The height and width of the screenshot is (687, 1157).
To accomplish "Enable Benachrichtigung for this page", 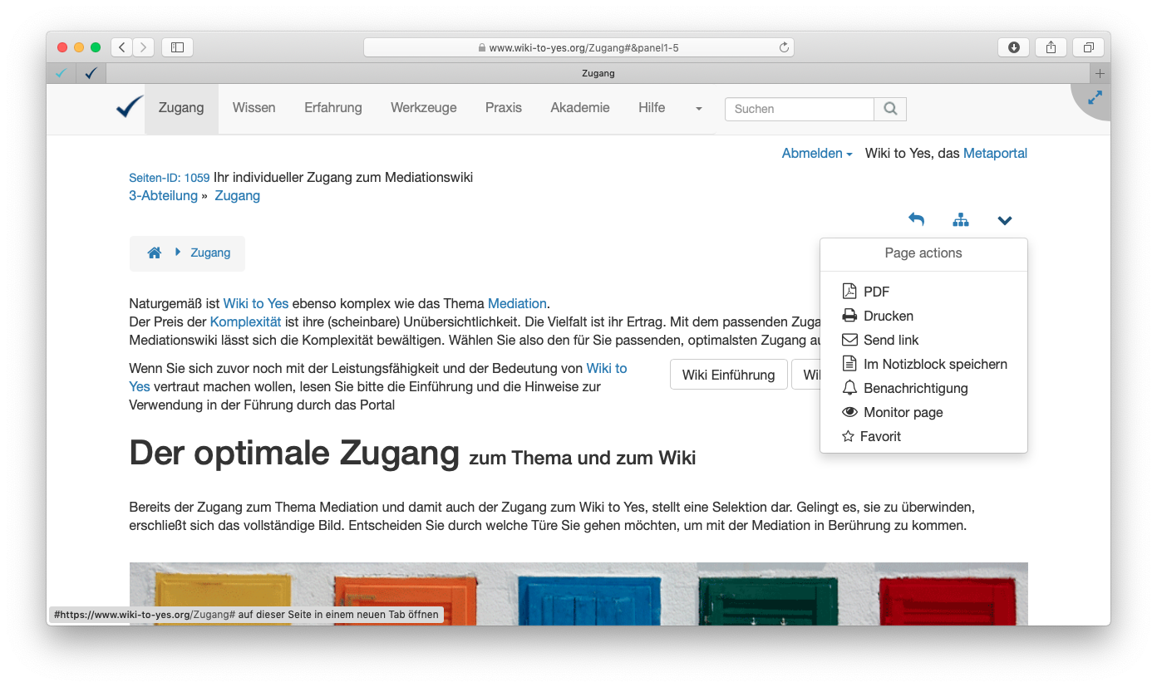I will 915,388.
